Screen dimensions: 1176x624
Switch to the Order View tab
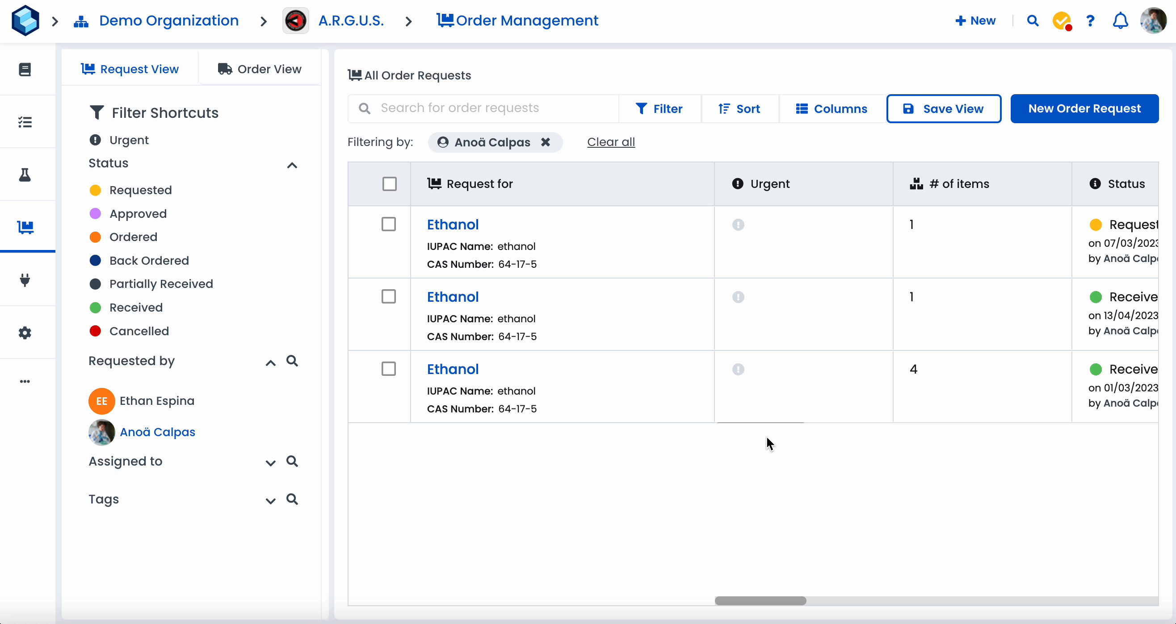(x=260, y=69)
